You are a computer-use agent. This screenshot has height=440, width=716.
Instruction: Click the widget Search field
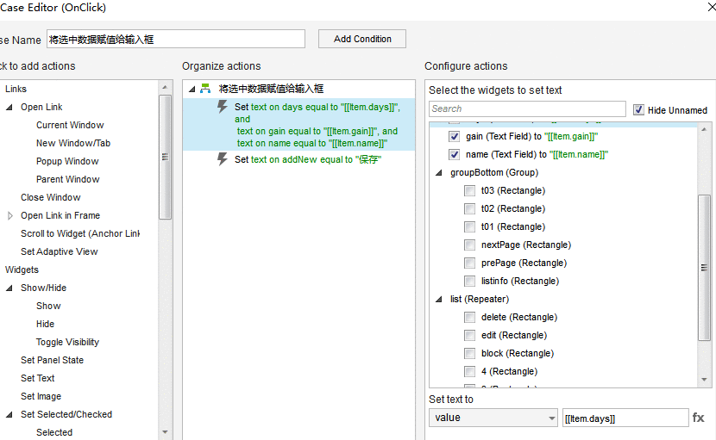[527, 109]
